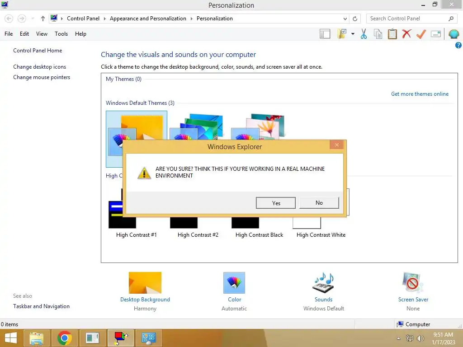Expand the chevron after Control Panel breadcrumb

pos(104,19)
